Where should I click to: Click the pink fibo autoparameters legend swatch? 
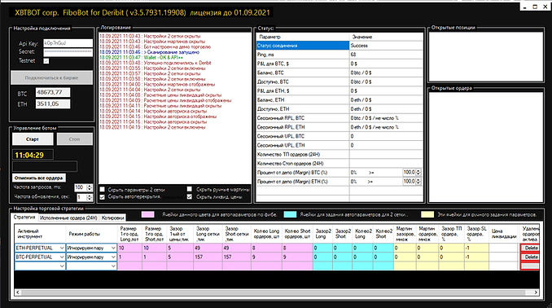click(148, 214)
